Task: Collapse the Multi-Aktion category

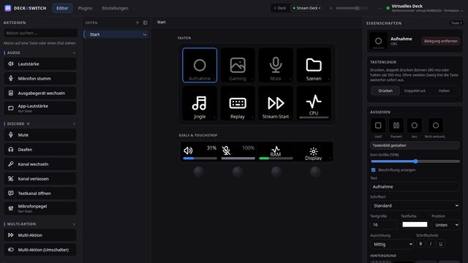Action: [75, 224]
